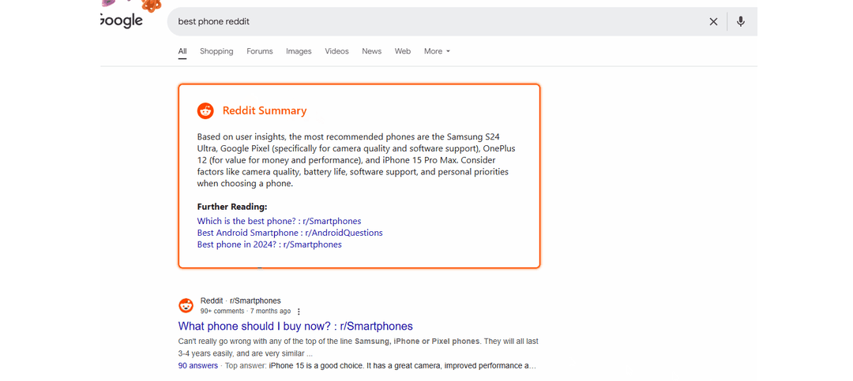Select the Web results tab
Viewport: 853px width, 381px height.
click(403, 51)
